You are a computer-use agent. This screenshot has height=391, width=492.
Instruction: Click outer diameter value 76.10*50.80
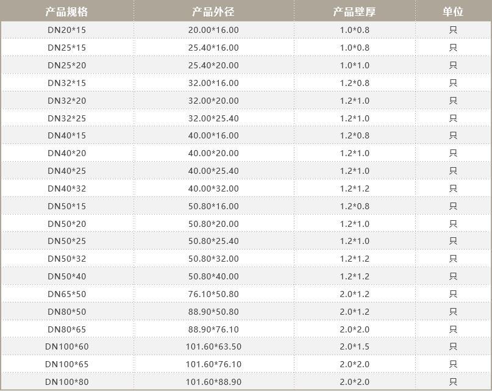(213, 294)
